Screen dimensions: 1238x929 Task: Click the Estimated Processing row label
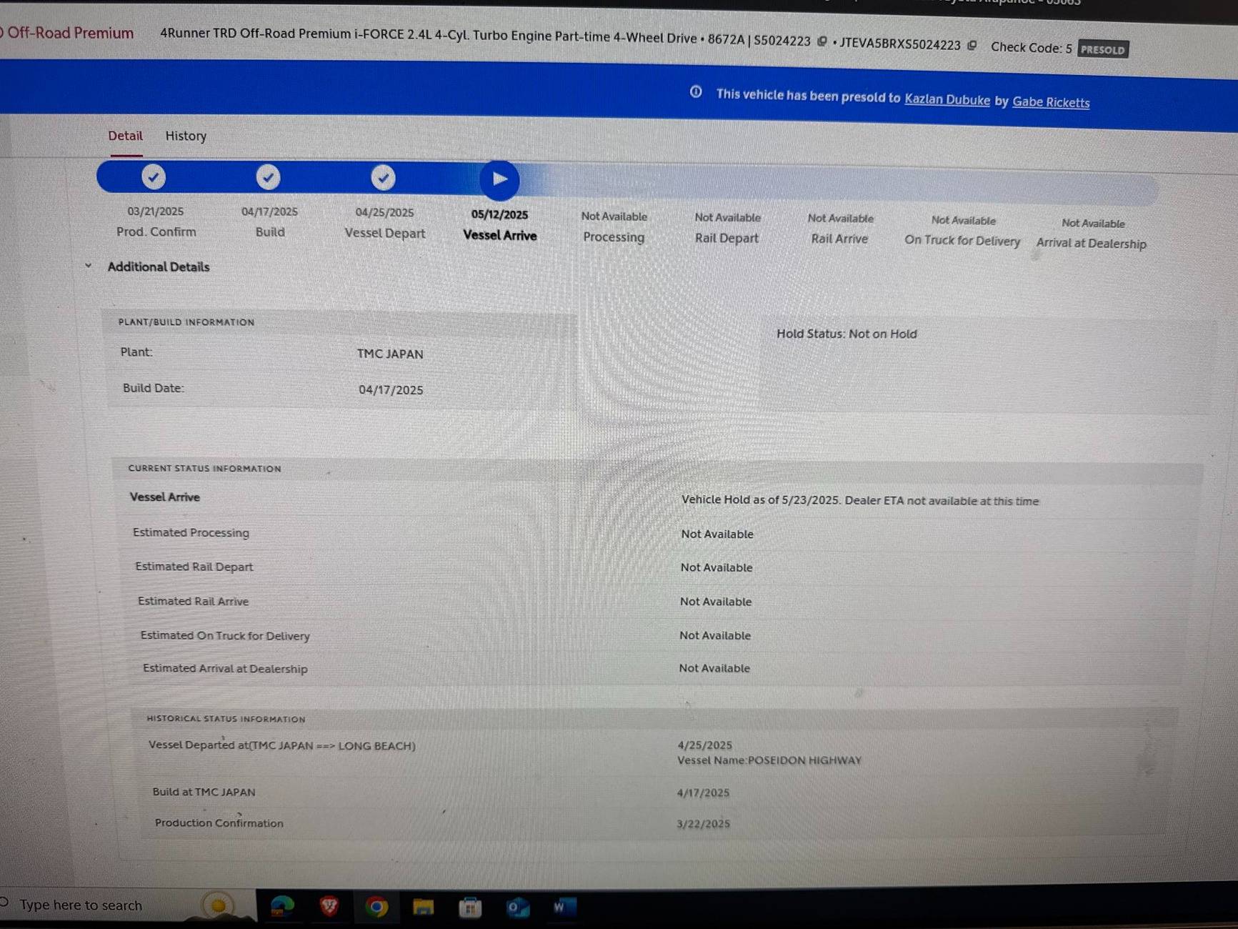191,532
